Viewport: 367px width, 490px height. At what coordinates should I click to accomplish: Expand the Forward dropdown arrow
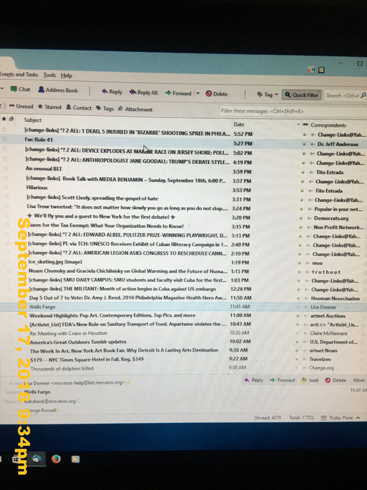coord(198,94)
